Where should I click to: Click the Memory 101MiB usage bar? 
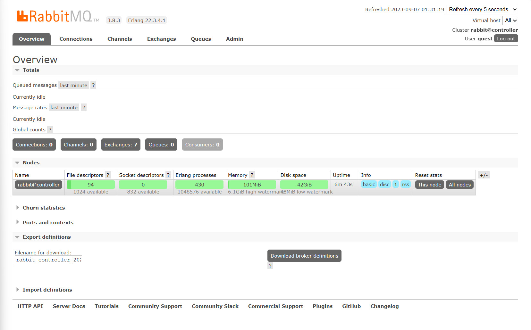[252, 185]
